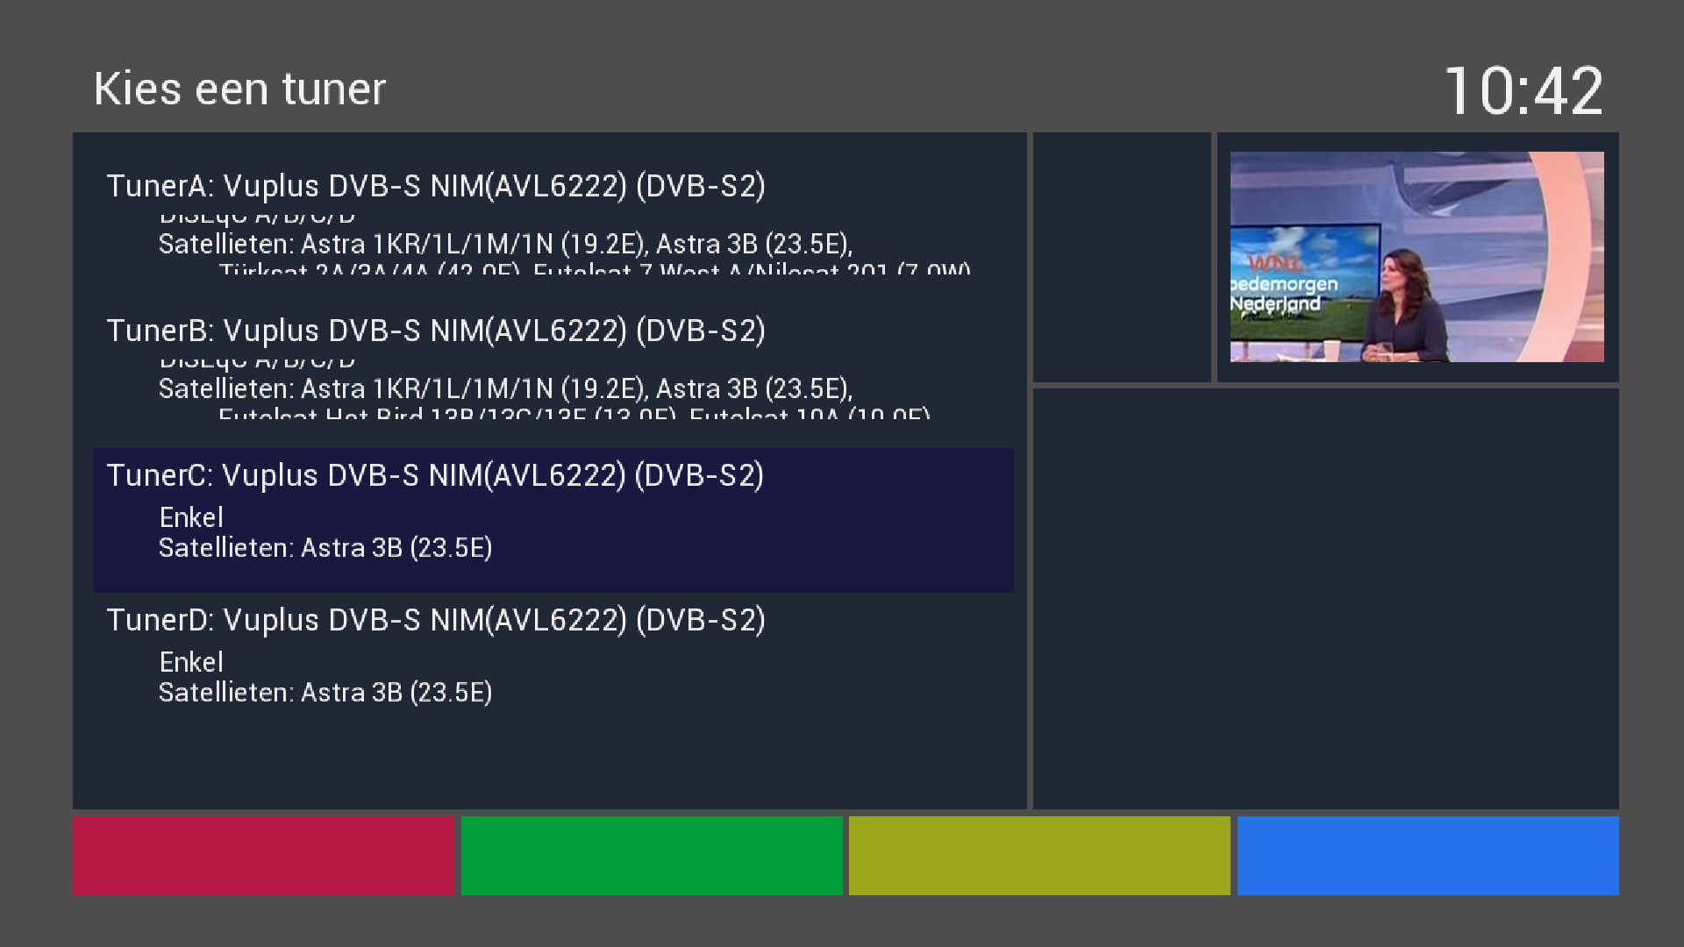Click the WNL logo in the preview
Screen dimensions: 1684x947
point(1275,262)
